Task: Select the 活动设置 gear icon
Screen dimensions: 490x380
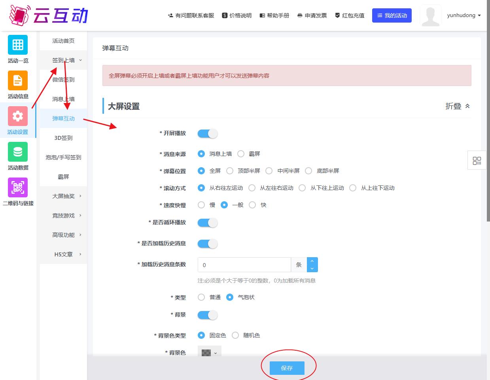Action: click(x=18, y=116)
